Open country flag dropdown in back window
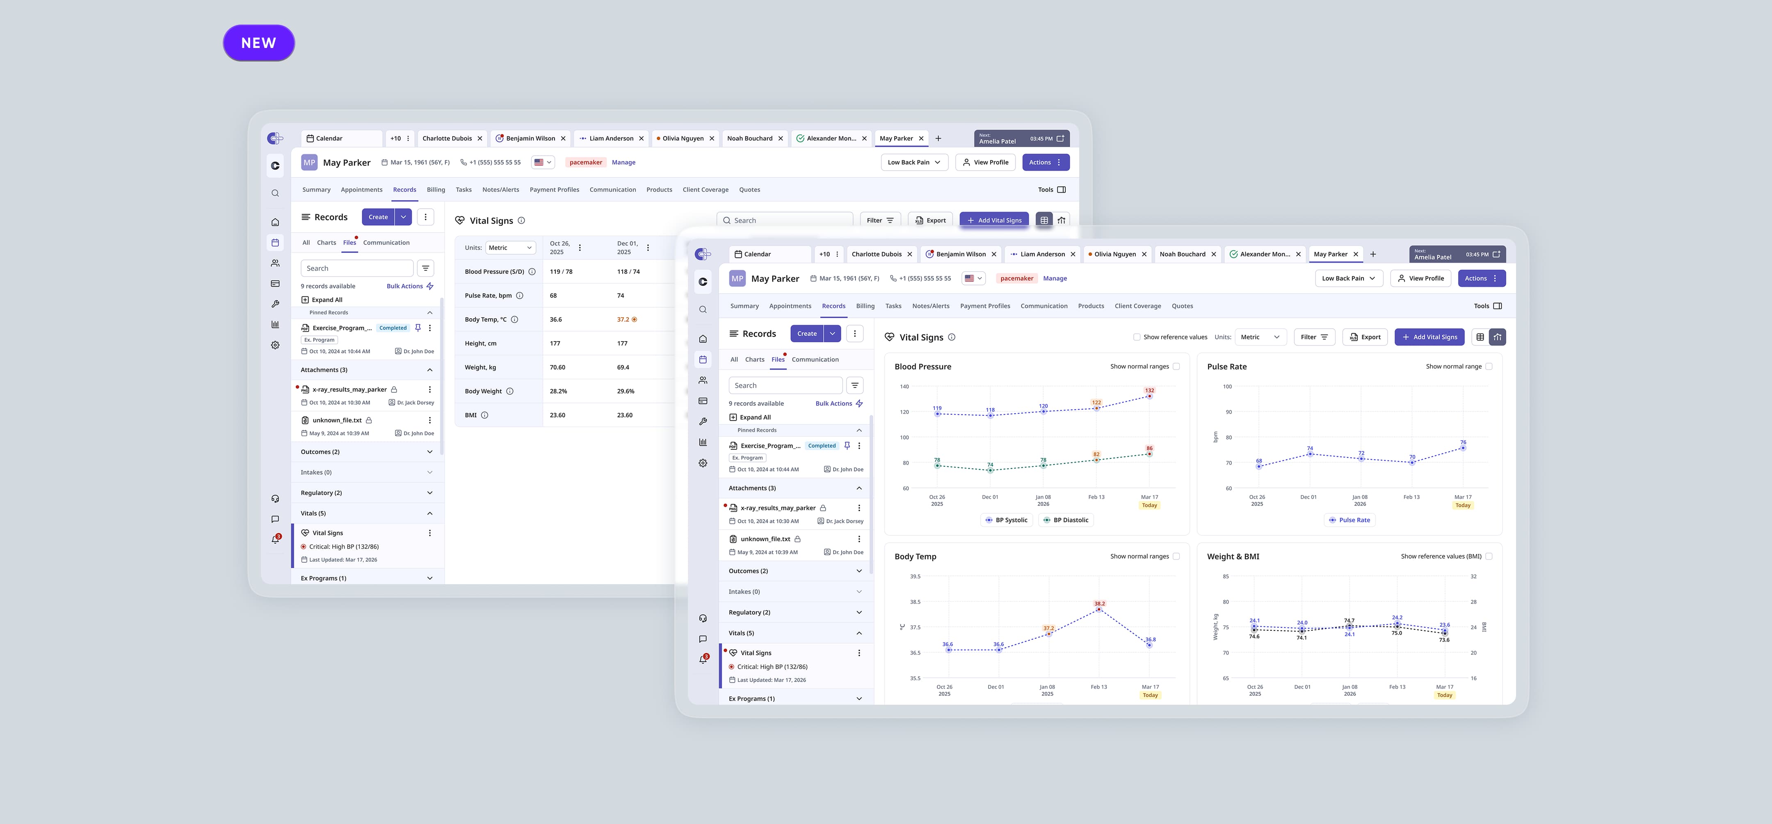The height and width of the screenshot is (824, 1772). (x=543, y=162)
